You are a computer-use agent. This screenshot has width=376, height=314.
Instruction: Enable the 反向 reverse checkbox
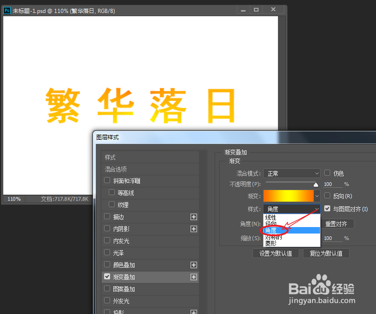coord(327,196)
